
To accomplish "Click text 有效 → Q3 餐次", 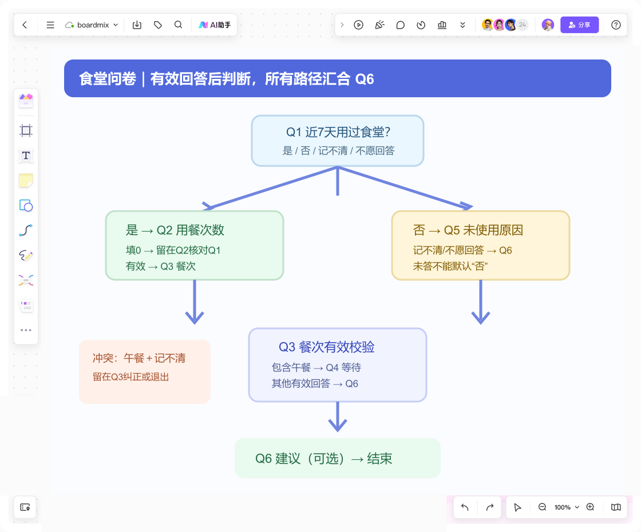I will point(161,266).
